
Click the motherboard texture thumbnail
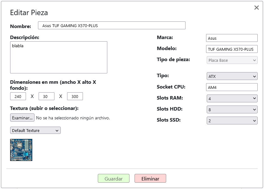tap(21, 150)
